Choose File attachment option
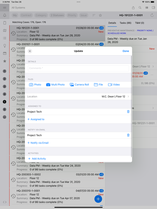The image size is (157, 209). pos(98,85)
